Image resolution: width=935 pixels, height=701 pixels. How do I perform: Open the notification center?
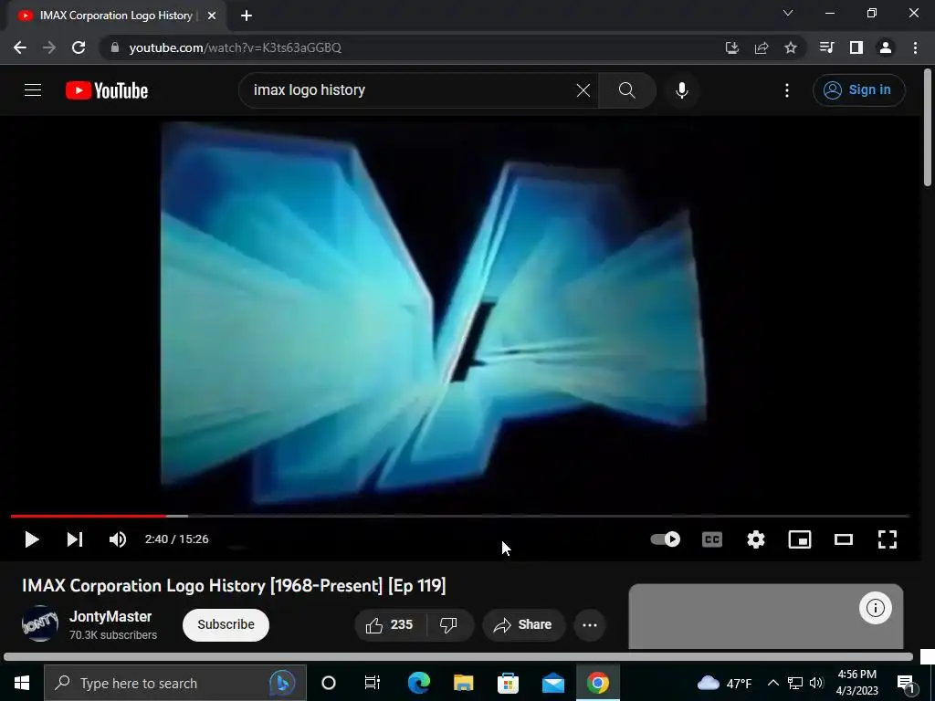click(x=905, y=683)
